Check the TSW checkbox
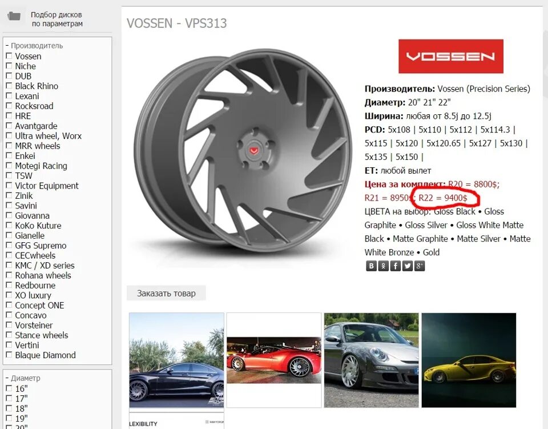 pos(9,175)
